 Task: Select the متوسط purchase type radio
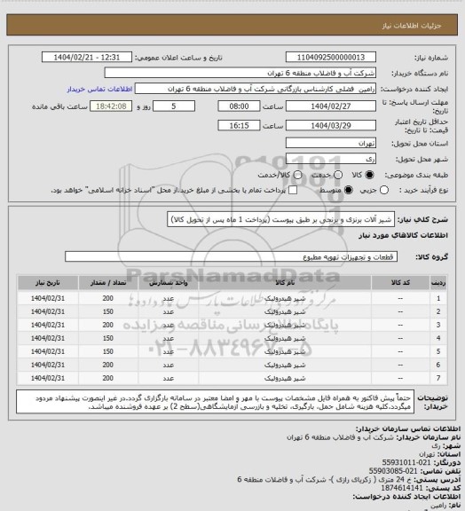tap(349, 190)
